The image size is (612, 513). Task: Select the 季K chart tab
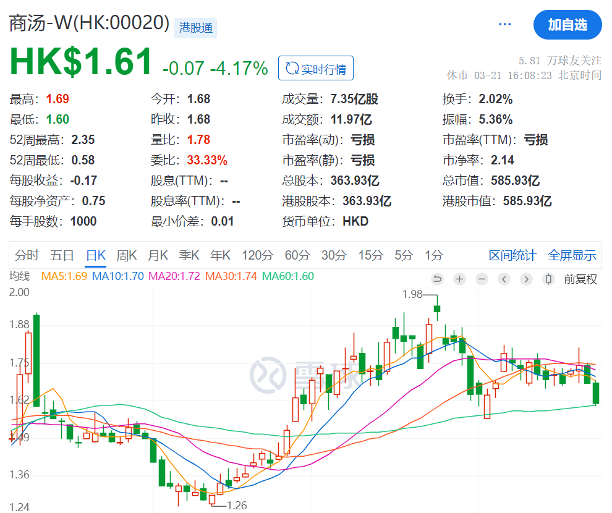coord(189,255)
